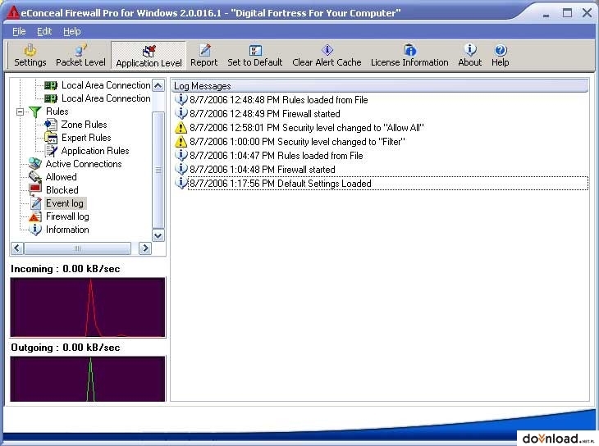
Task: Click the tree vertical scrollbar thumb
Action: point(158,170)
